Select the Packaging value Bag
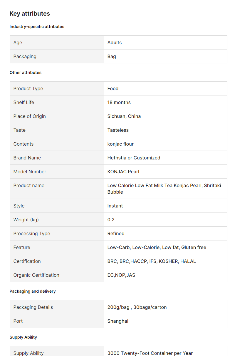The height and width of the screenshot is (356, 235). click(112, 56)
